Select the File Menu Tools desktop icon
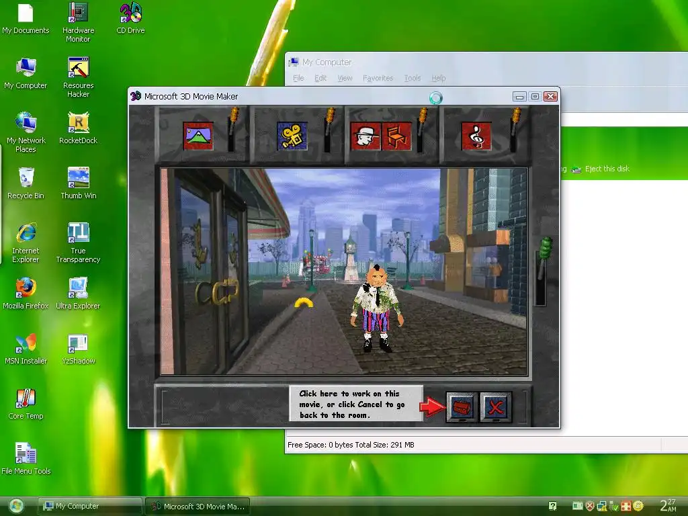This screenshot has height=516, width=688. coord(26,460)
